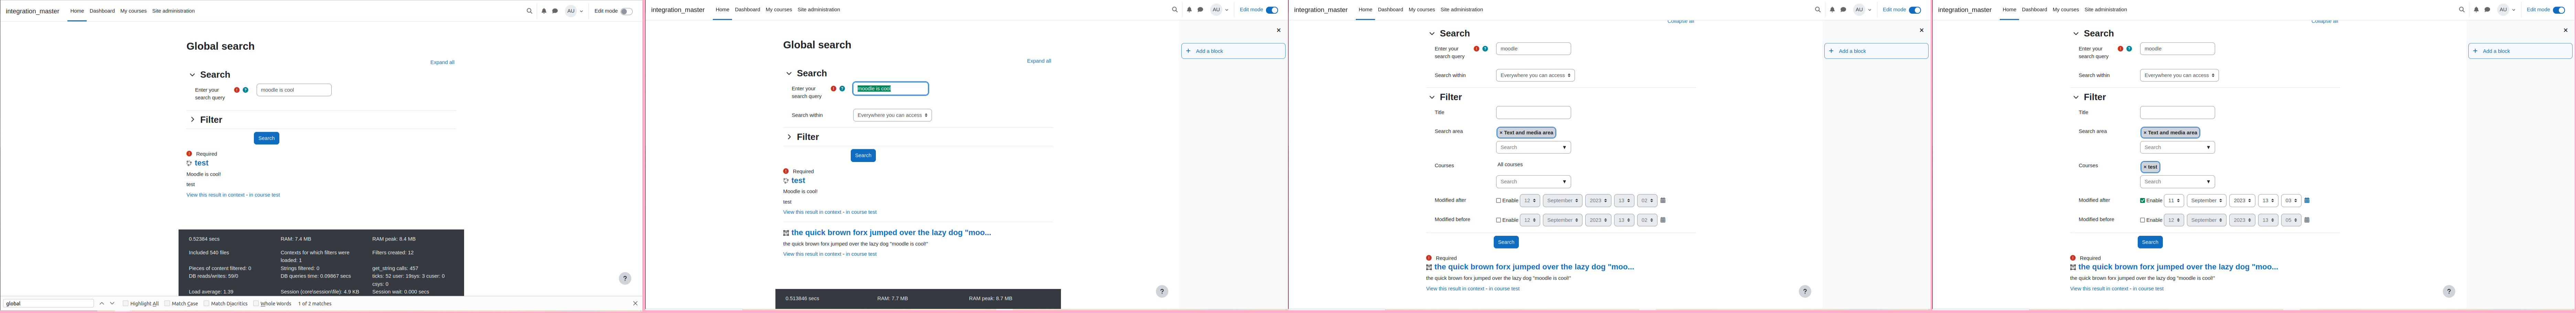
Task: Remove the test course tag in fourth window
Action: point(2150,166)
